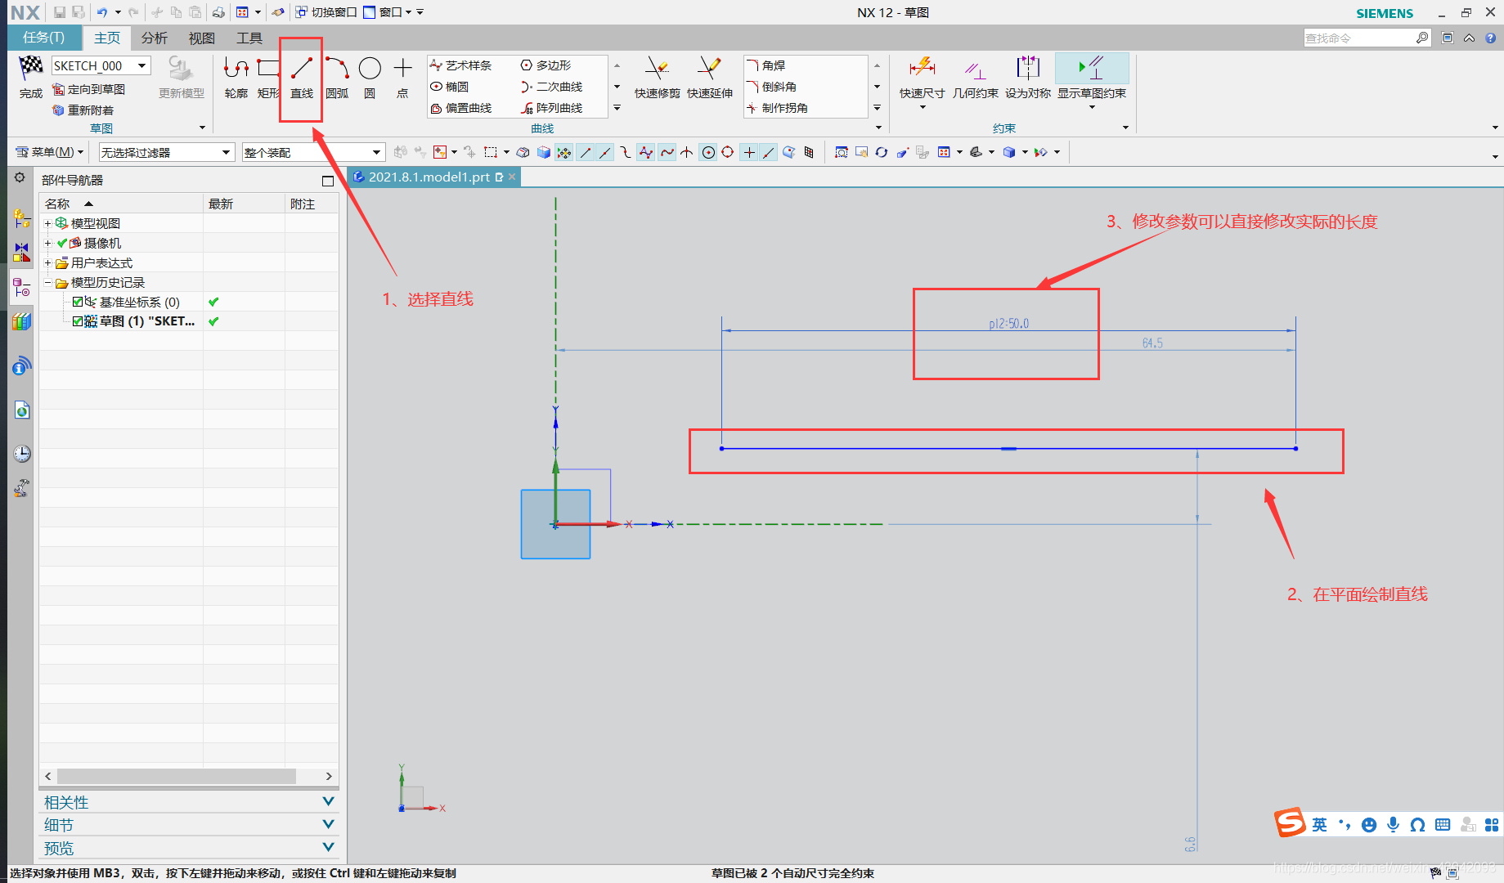Click the 完成 (Finish sketch) flag icon
This screenshot has height=883, width=1504.
[30, 68]
